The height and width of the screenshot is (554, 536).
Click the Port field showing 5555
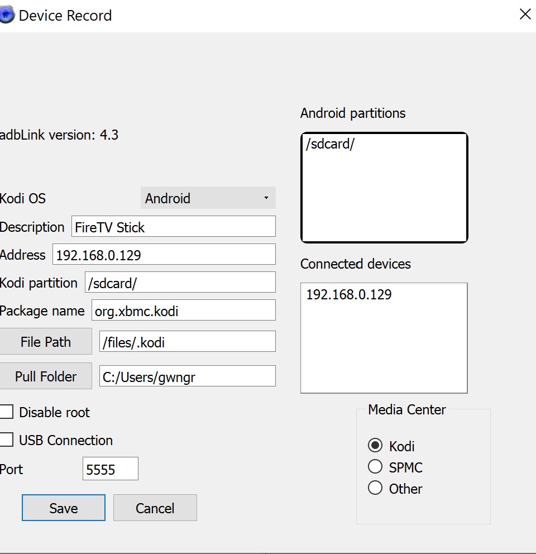coord(110,469)
